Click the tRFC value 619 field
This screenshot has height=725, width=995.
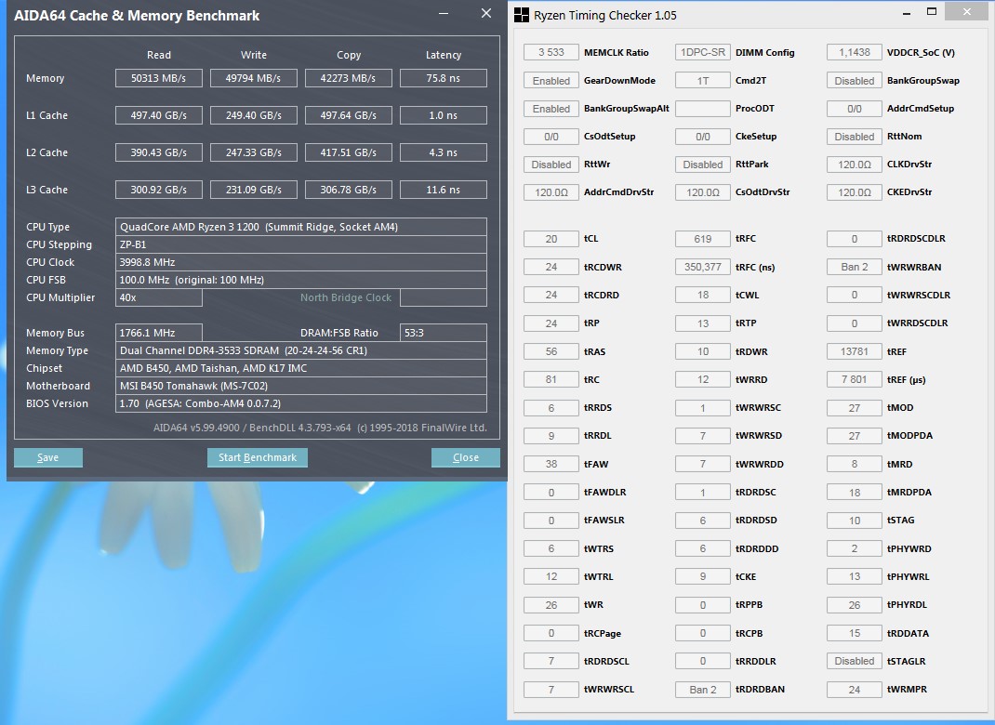click(702, 239)
